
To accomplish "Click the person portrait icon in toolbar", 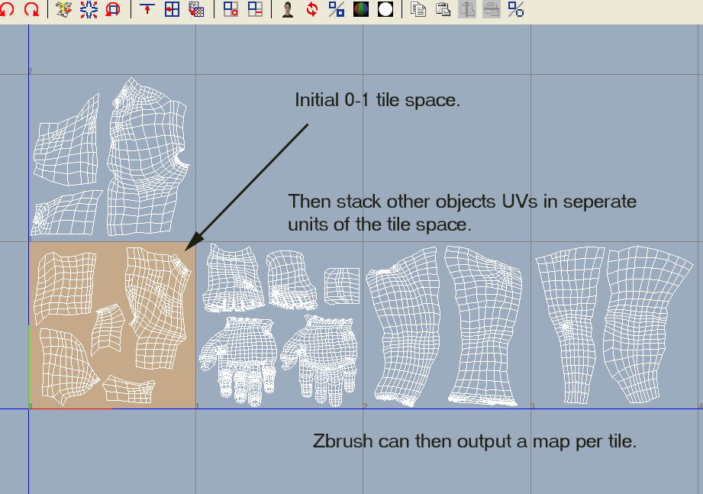I will (289, 9).
